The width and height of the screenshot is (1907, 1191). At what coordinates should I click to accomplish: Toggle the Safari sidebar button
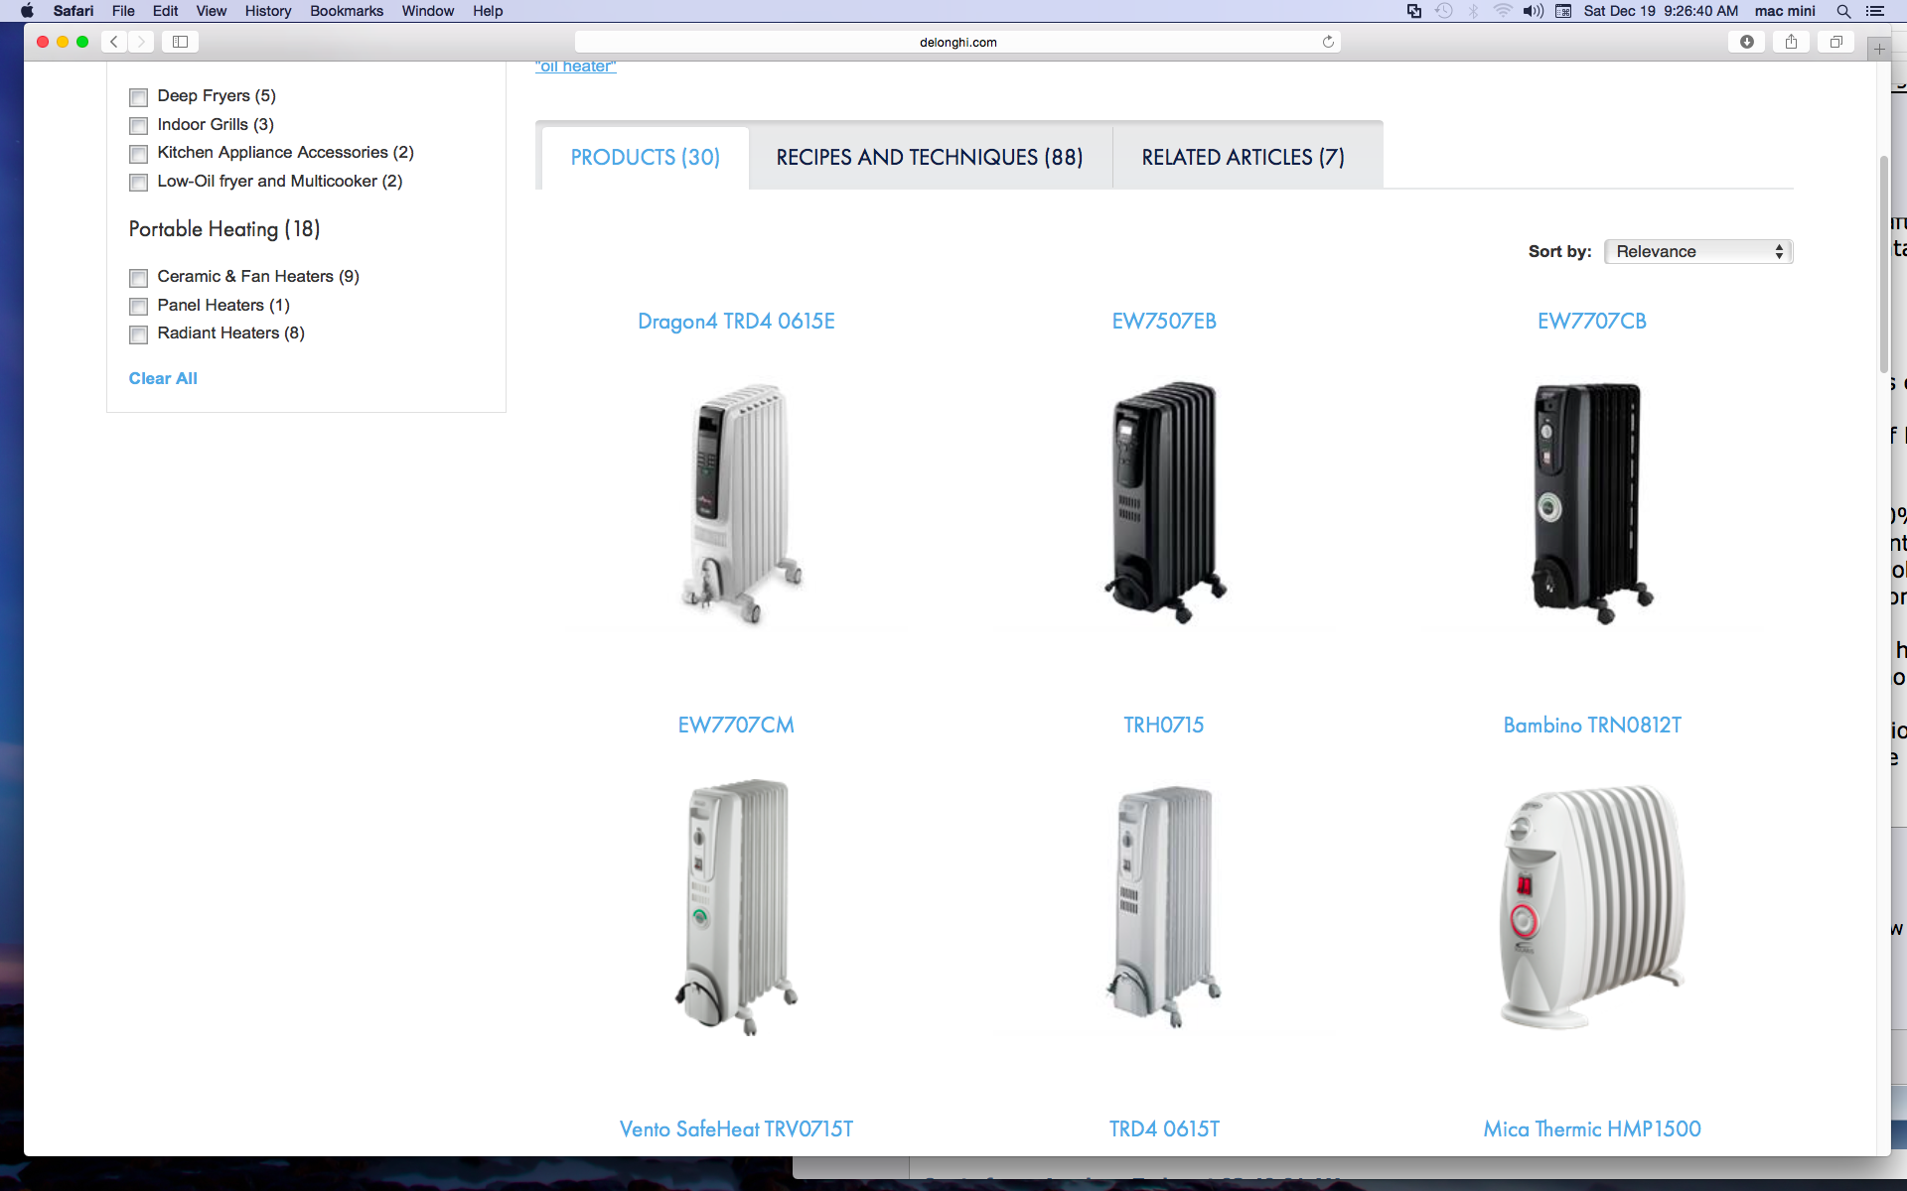(180, 42)
